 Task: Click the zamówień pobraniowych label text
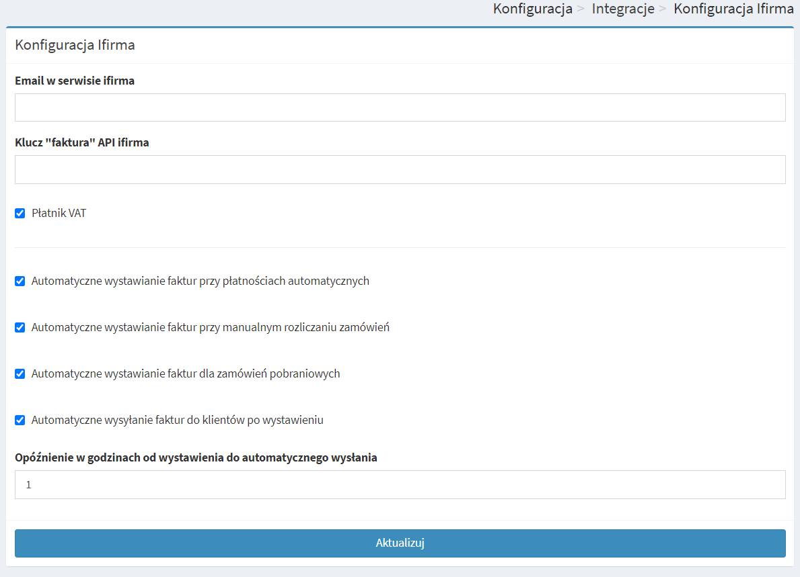(186, 373)
